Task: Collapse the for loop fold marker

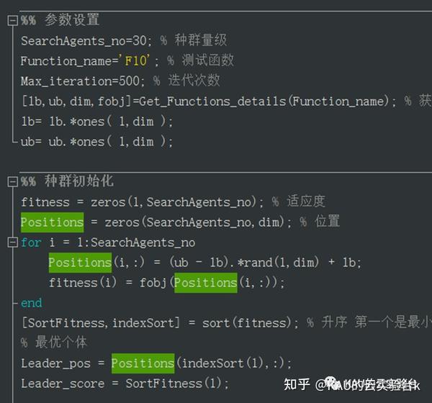Action: (x=12, y=243)
